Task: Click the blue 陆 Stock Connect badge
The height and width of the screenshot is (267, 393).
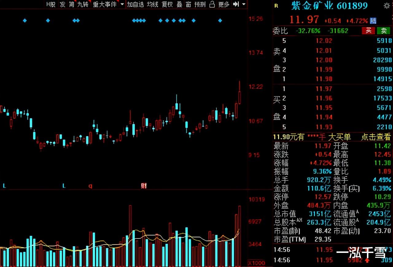Action: pos(373,21)
